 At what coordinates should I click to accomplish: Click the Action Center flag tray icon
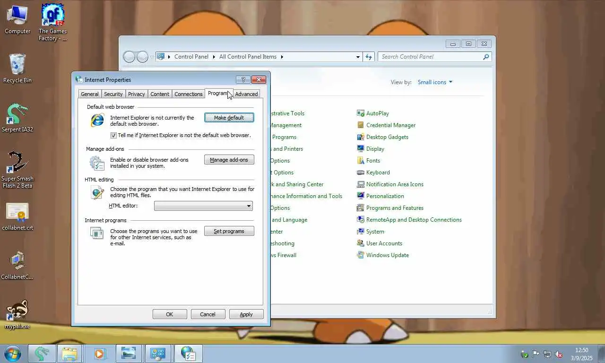[536, 354]
